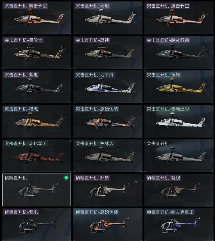Select 突击直升机-护林人 woodland skin

(x=108, y=155)
